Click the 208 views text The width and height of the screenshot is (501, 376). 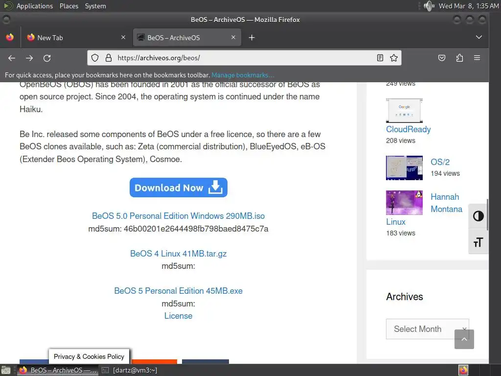[401, 141]
